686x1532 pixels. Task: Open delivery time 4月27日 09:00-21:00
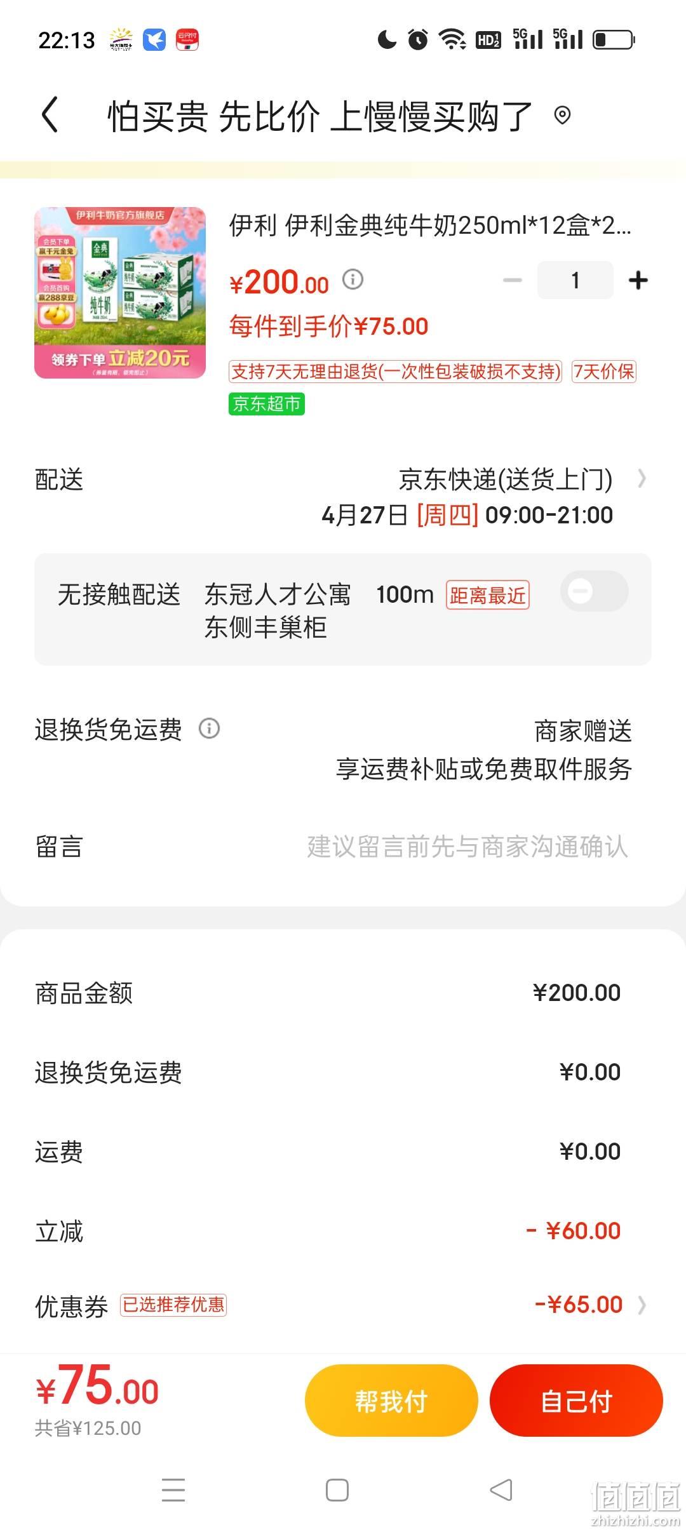[467, 515]
